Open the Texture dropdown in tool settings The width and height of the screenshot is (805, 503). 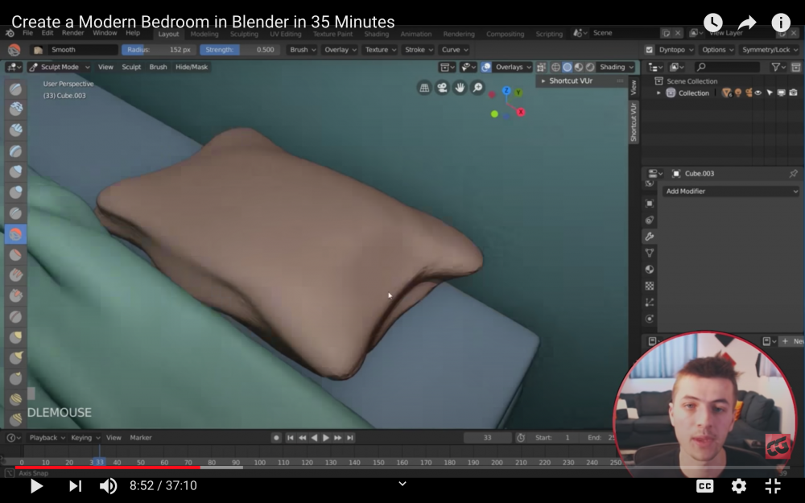pos(380,50)
